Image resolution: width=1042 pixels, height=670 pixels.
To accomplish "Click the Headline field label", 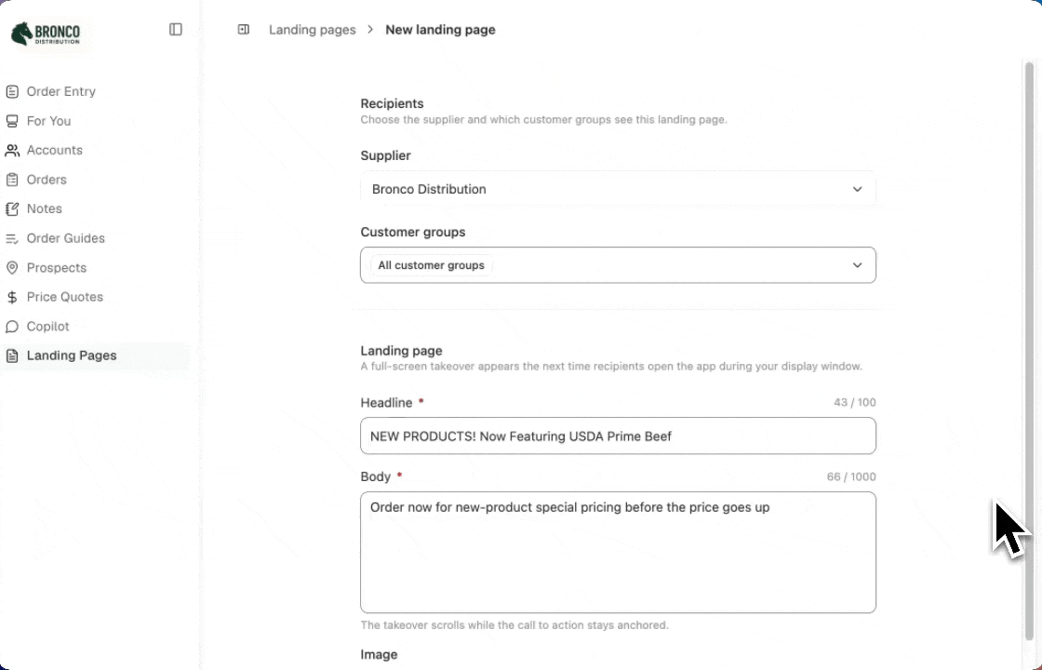I will click(x=386, y=403).
